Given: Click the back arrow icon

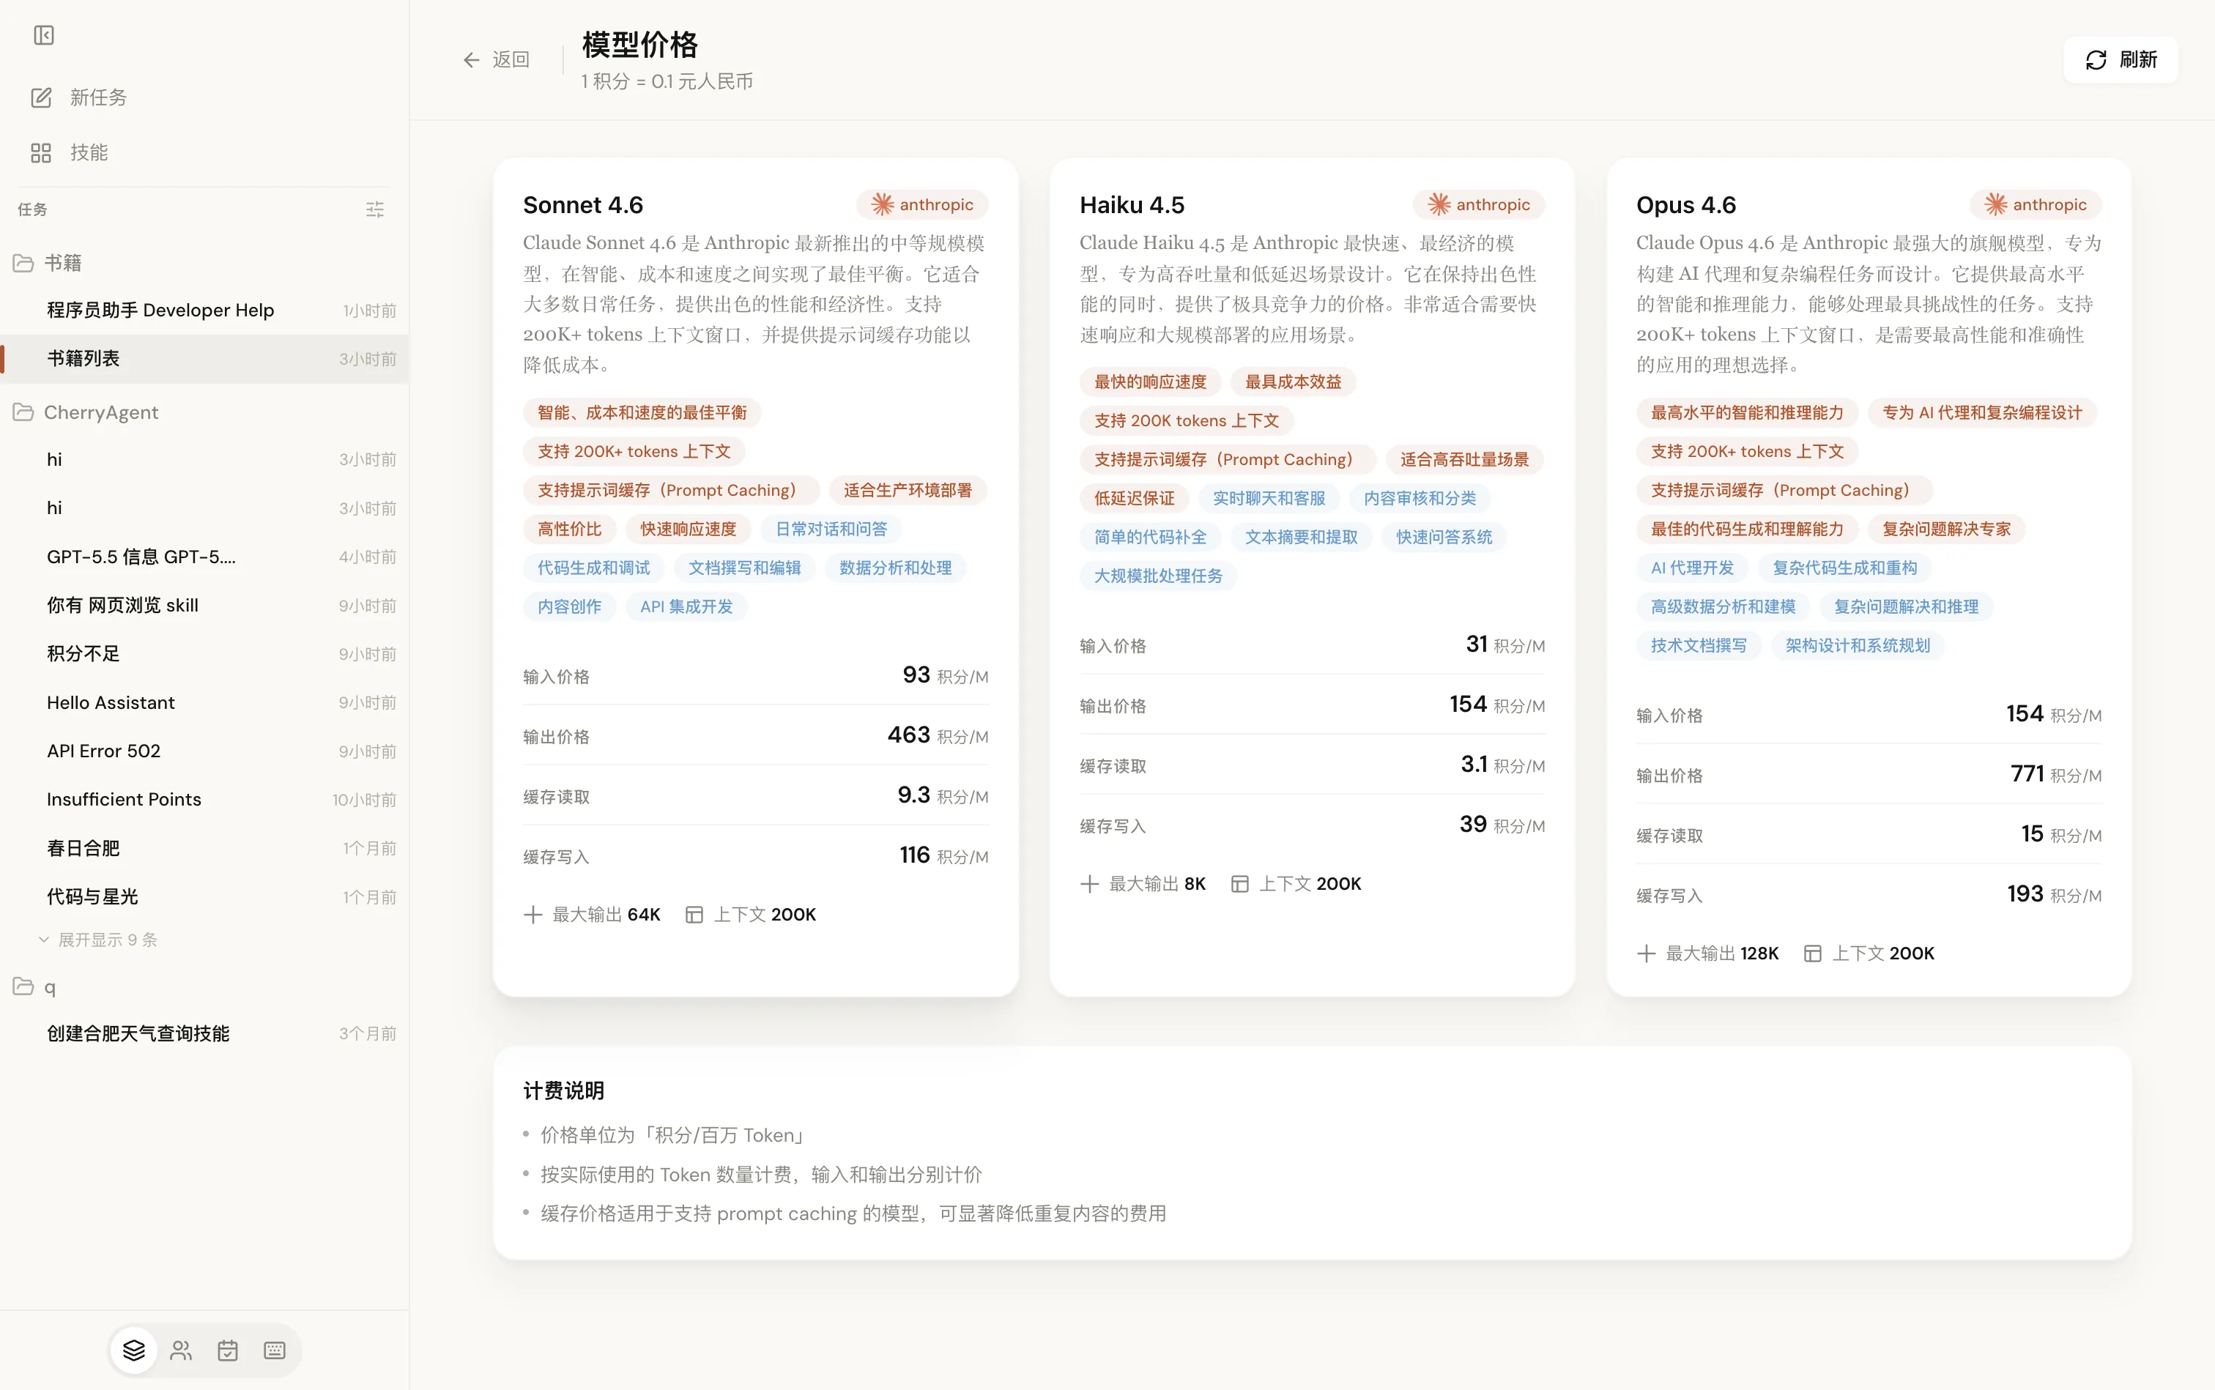Looking at the screenshot, I should click(x=472, y=60).
